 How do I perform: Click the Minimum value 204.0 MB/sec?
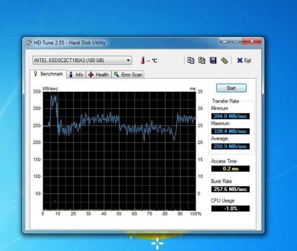point(230,116)
